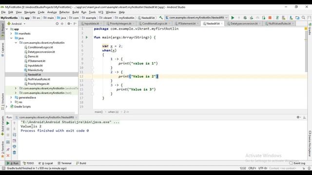The width and height of the screenshot is (312, 175).
Task: Open Favorites side tab
Action: tap(2, 149)
